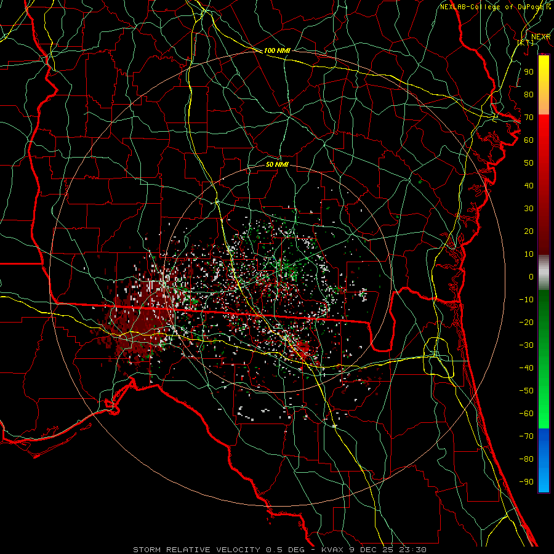Click the "23:30" timestamp in the caption
The image size is (554, 554).
click(x=412, y=550)
